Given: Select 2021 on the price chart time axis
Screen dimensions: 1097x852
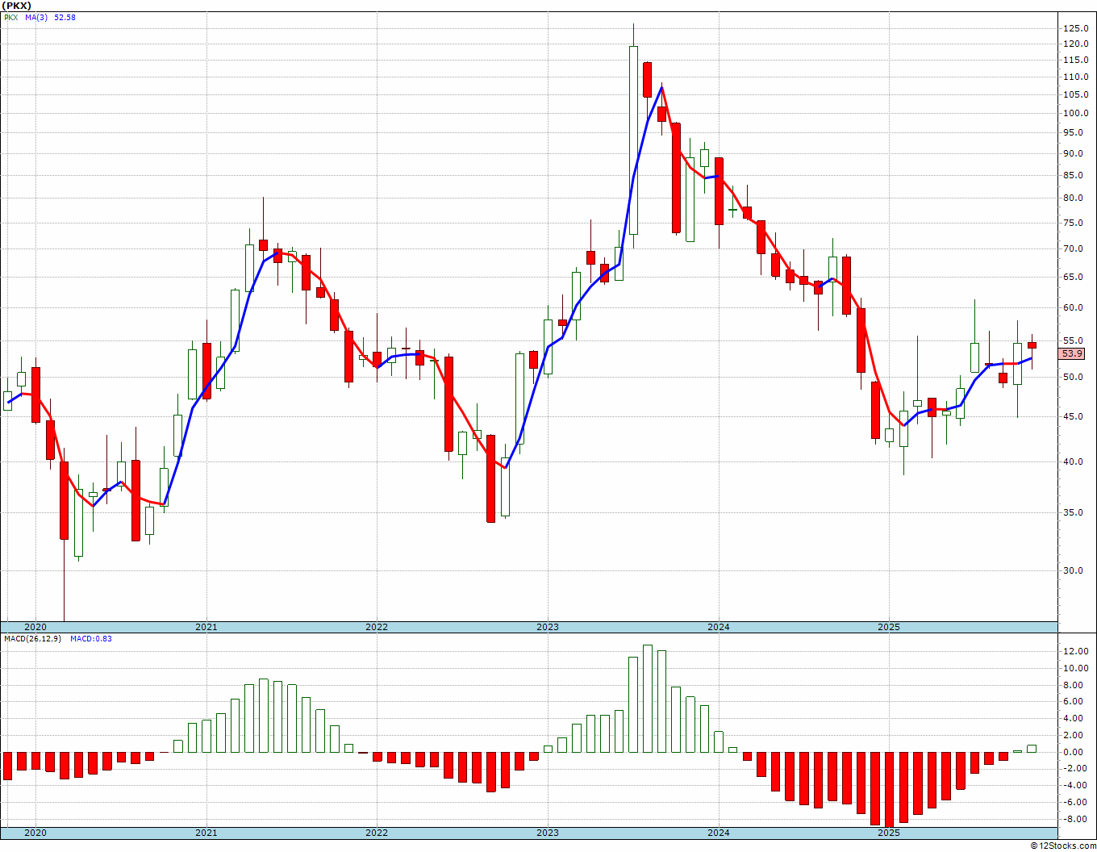Looking at the screenshot, I should click(206, 627).
